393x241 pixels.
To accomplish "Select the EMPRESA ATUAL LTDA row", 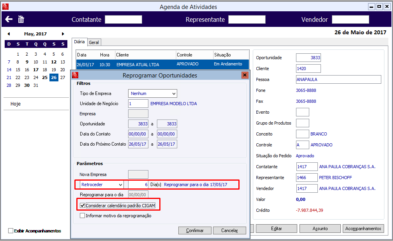I will click(x=162, y=64).
